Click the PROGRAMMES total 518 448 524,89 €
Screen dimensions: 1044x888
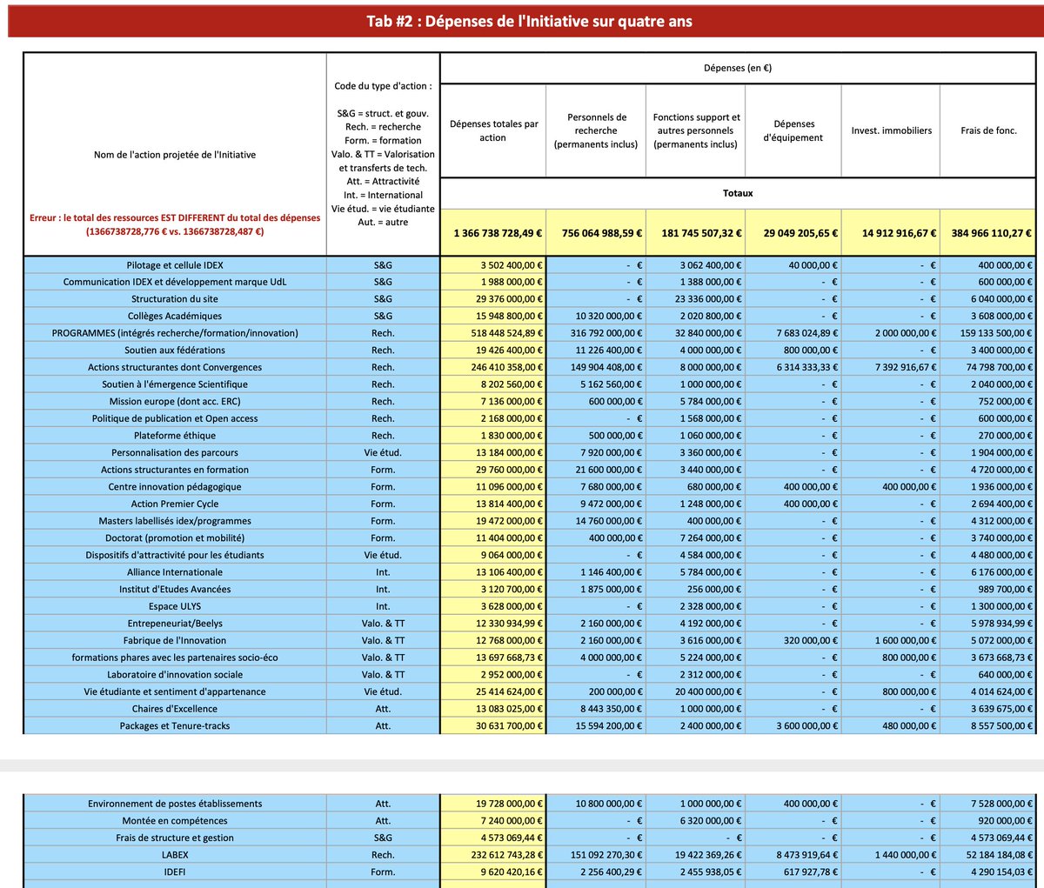pyautogui.click(x=493, y=333)
